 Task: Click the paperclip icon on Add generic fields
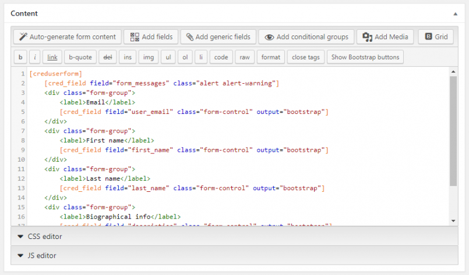pyautogui.click(x=189, y=37)
